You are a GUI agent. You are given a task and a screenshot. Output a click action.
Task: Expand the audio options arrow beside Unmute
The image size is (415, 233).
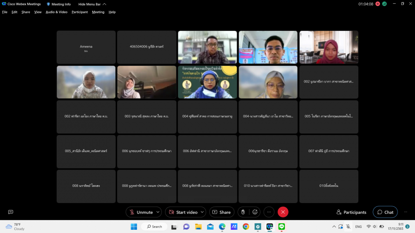158,212
